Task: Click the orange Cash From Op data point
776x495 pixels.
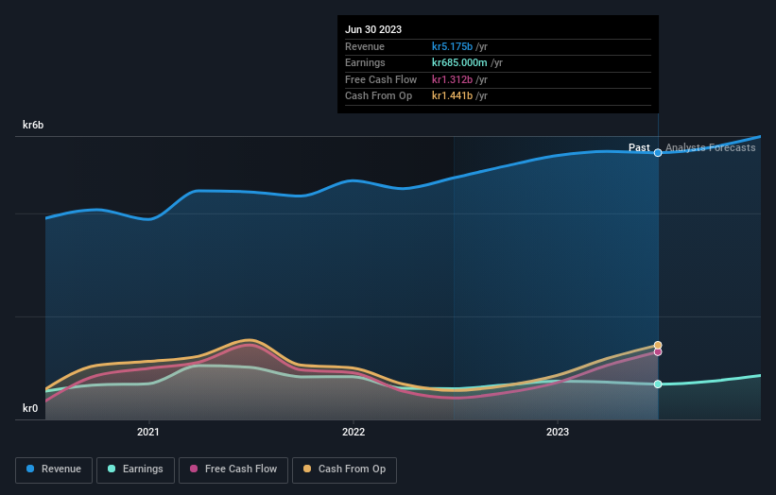Action: tap(658, 345)
